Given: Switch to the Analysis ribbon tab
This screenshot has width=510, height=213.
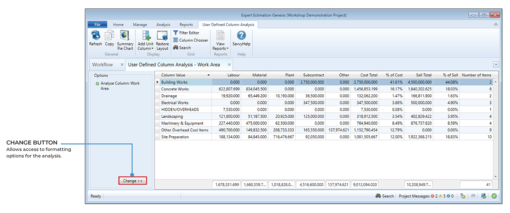Looking at the screenshot, I should point(163,25).
